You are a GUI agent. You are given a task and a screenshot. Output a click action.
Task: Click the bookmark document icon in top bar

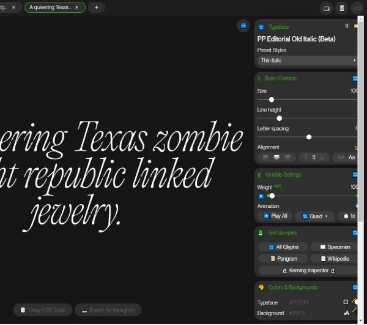click(342, 8)
